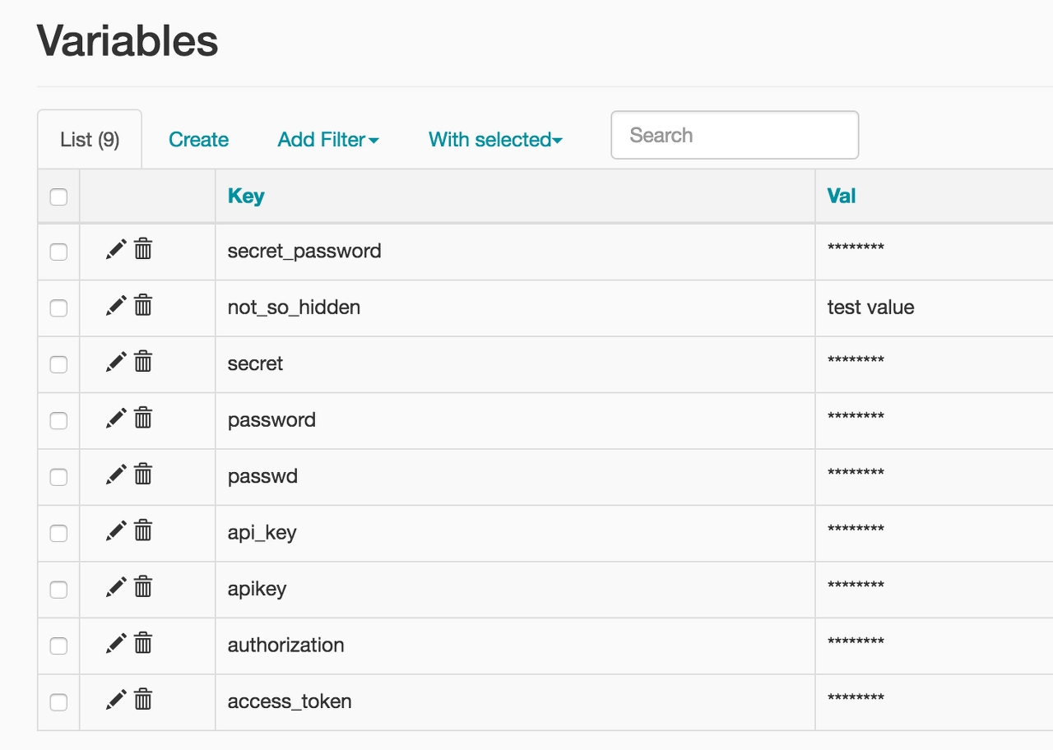
Task: Click the passwd key cell
Action: click(515, 476)
